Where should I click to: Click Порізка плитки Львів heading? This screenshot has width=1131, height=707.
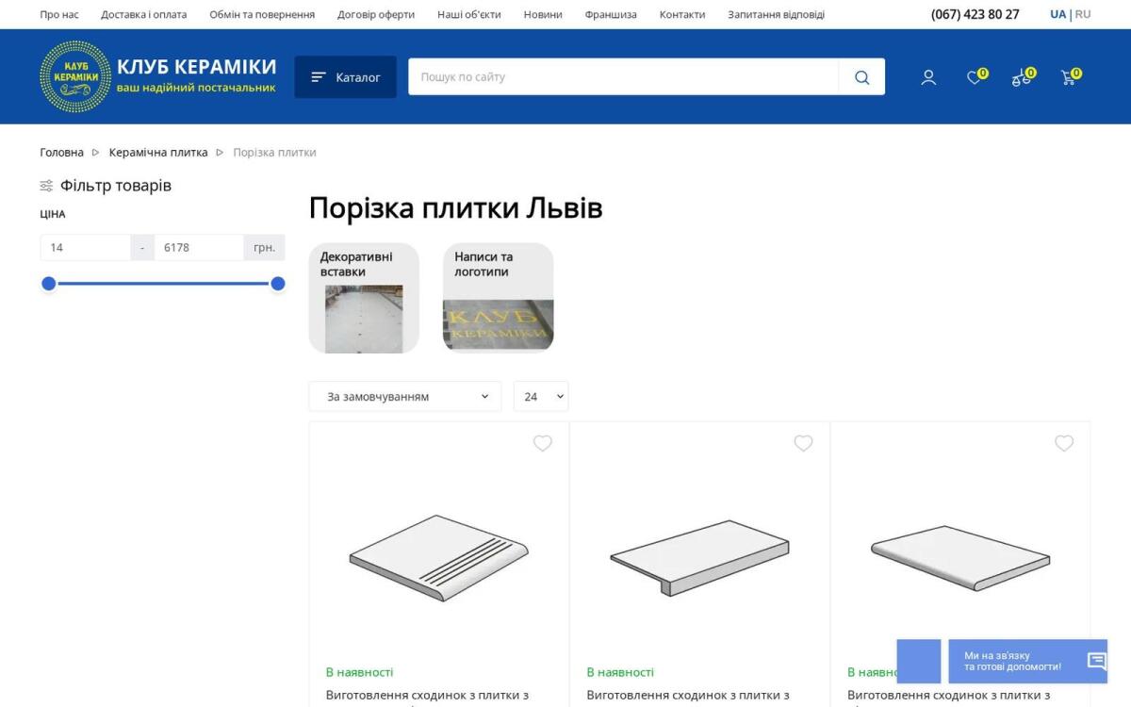click(456, 208)
